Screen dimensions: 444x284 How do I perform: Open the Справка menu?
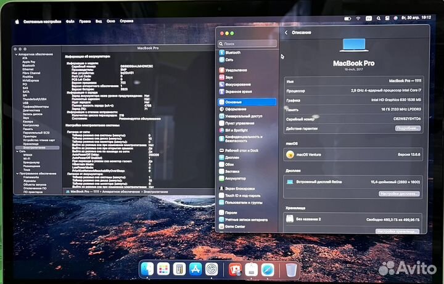(x=126, y=21)
